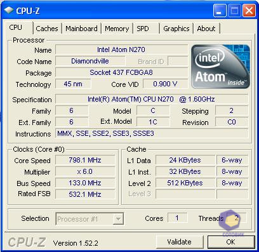Screen dimensions: 259x252
Task: Close the CPU-Z window
Action: [249, 10]
